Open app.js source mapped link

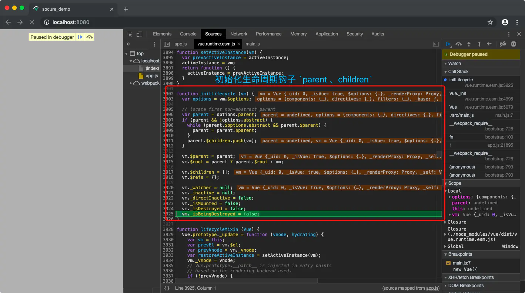click(x=432, y=288)
